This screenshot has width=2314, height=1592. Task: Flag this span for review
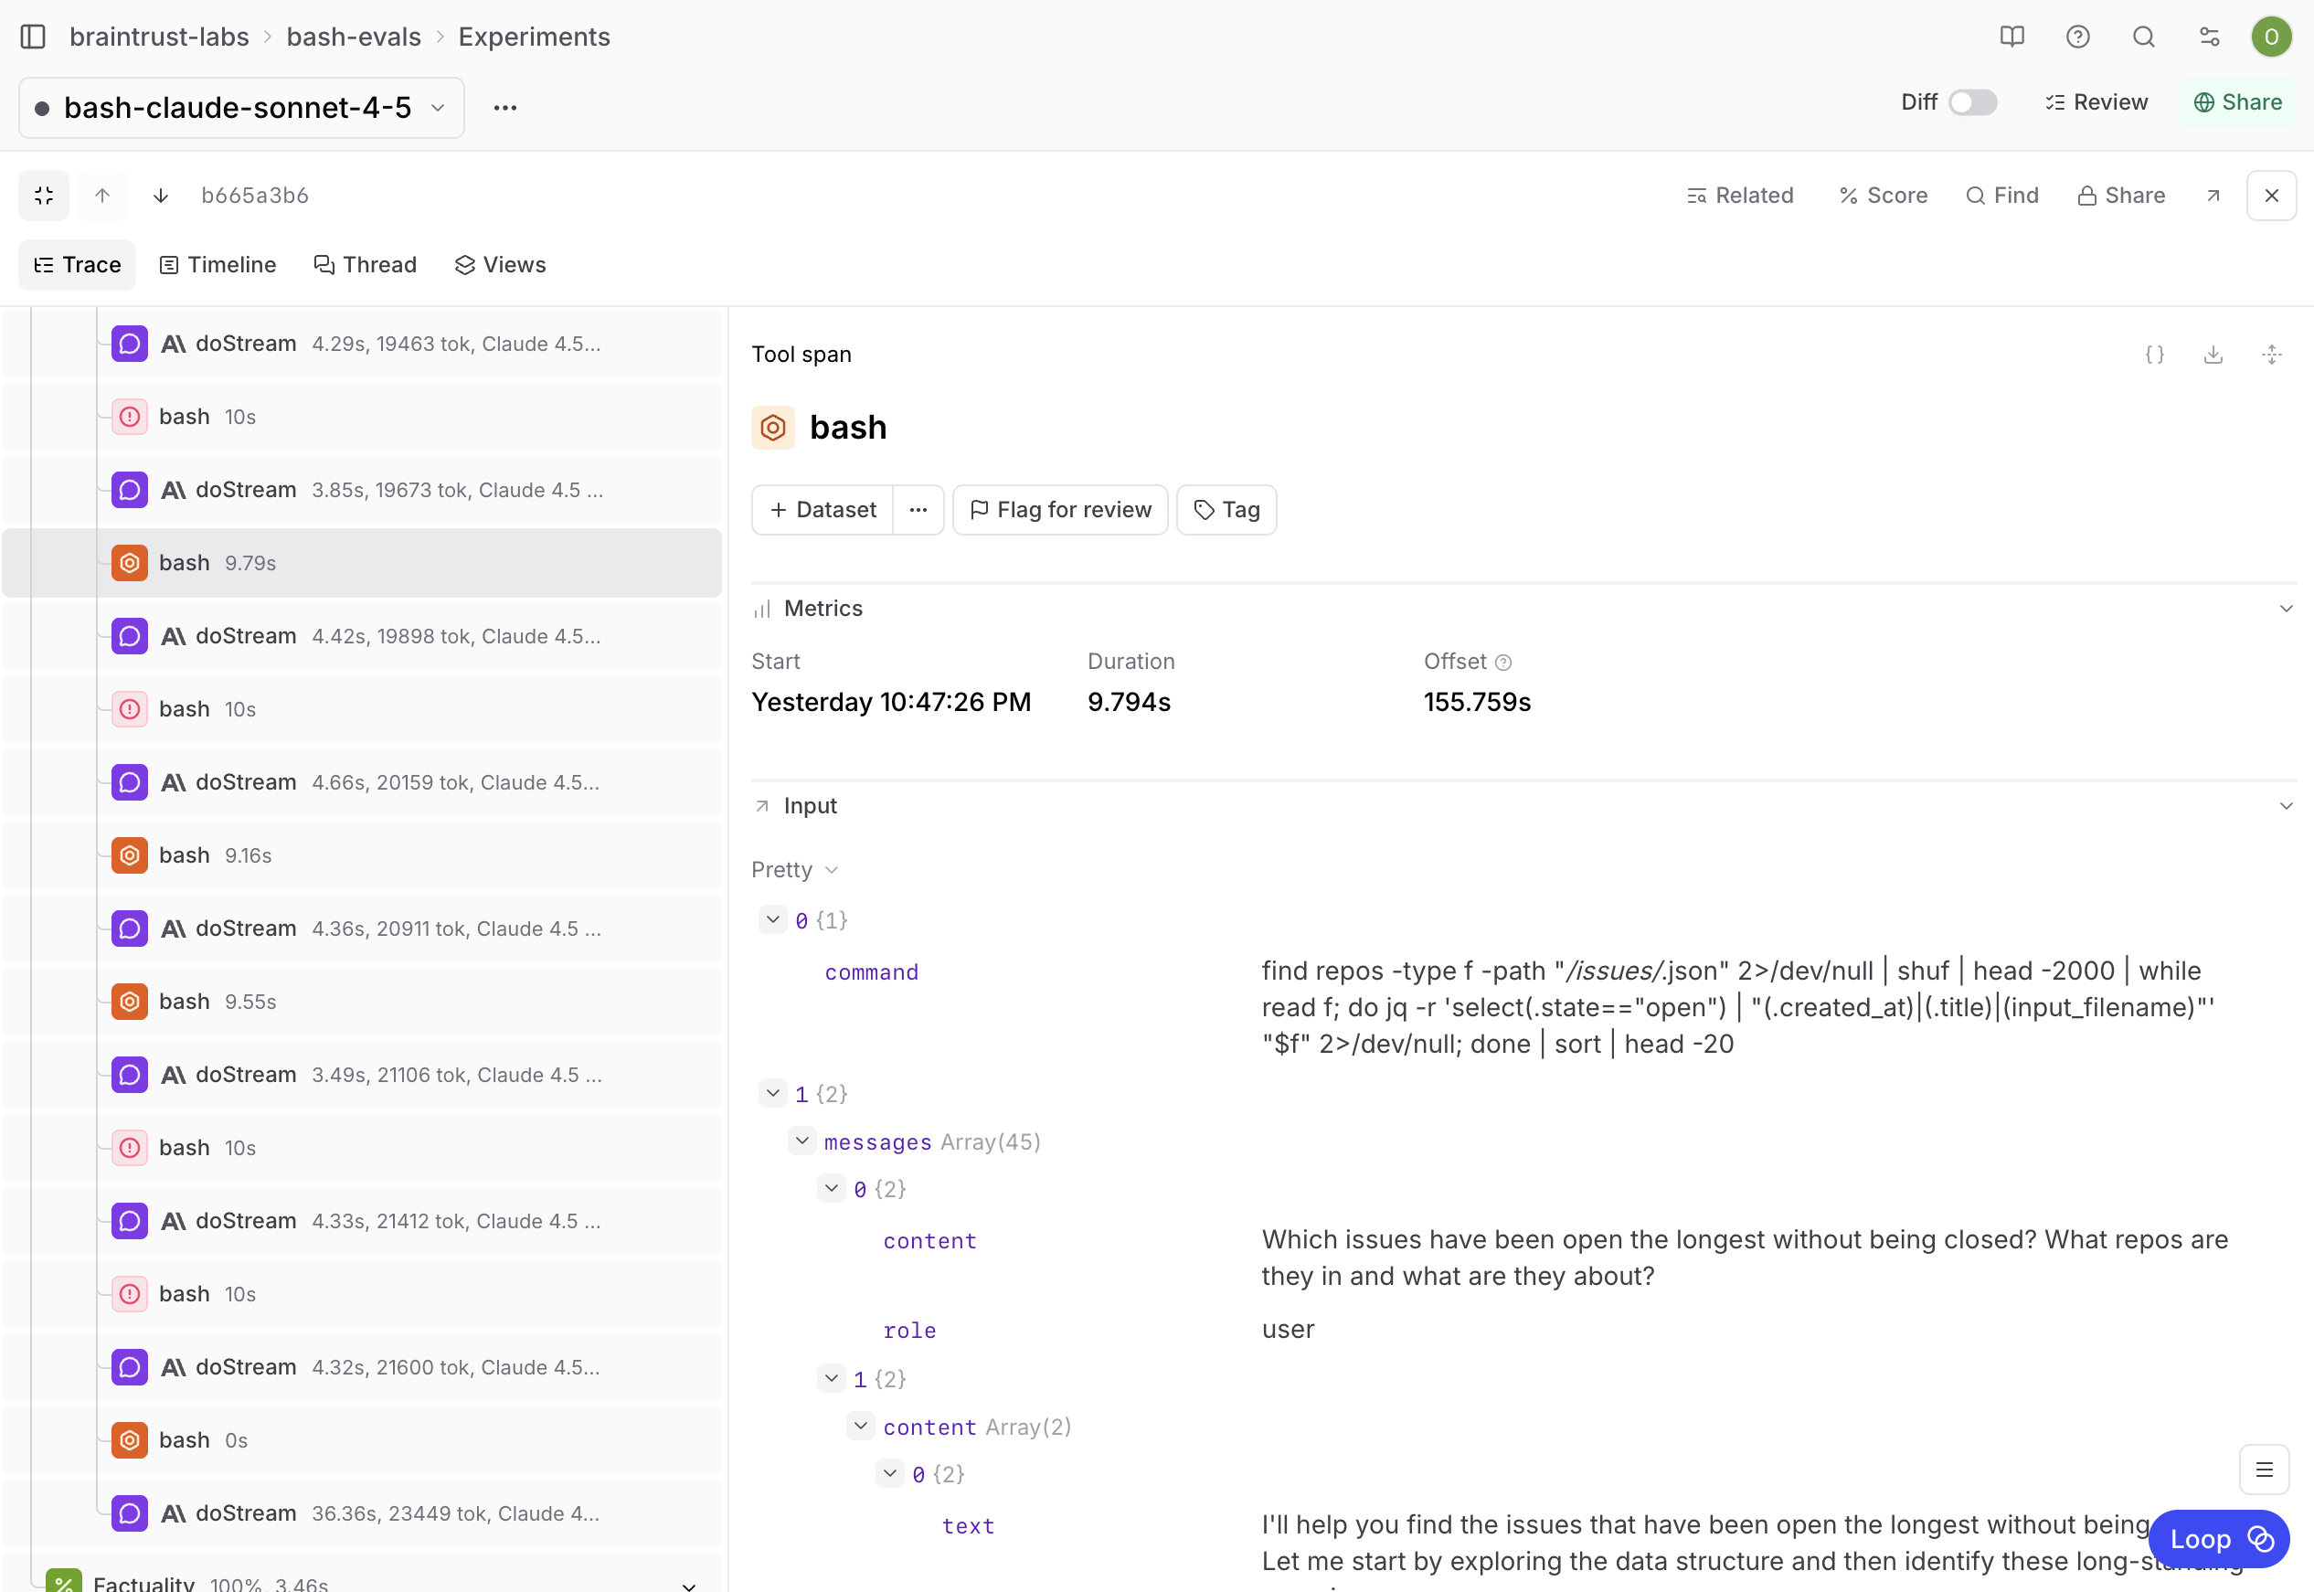pos(1060,509)
